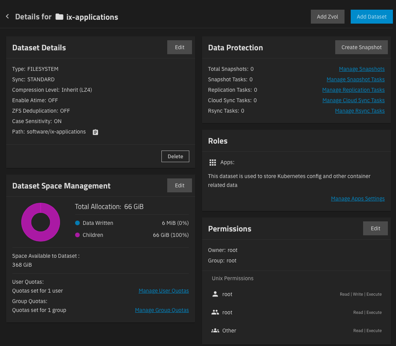Click the root owner person icon
The height and width of the screenshot is (346, 396).
click(215, 294)
